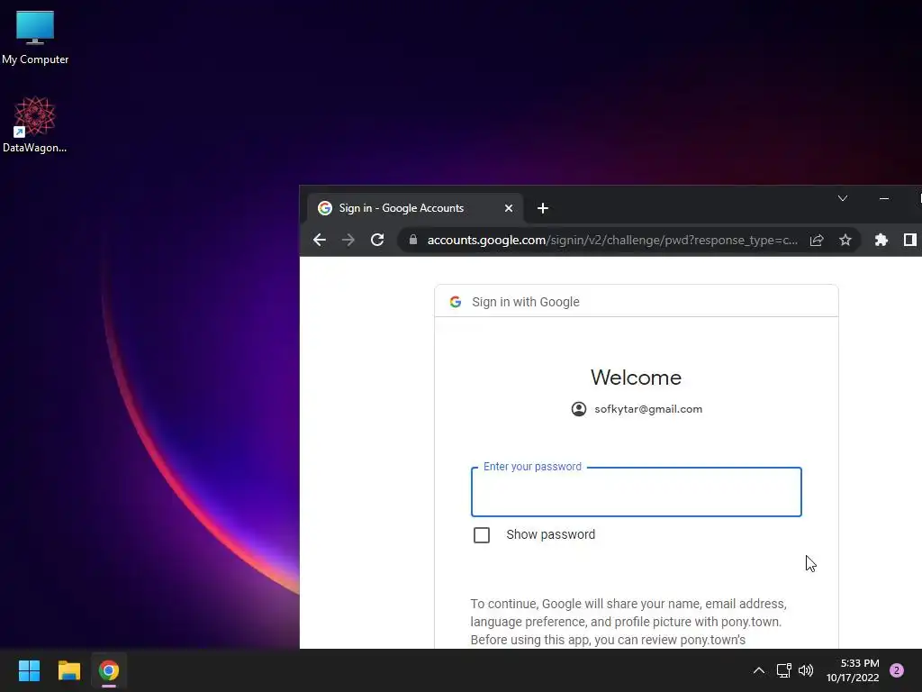Click the sofkytar@gmail.com account chip
This screenshot has height=692, width=922.
click(637, 409)
